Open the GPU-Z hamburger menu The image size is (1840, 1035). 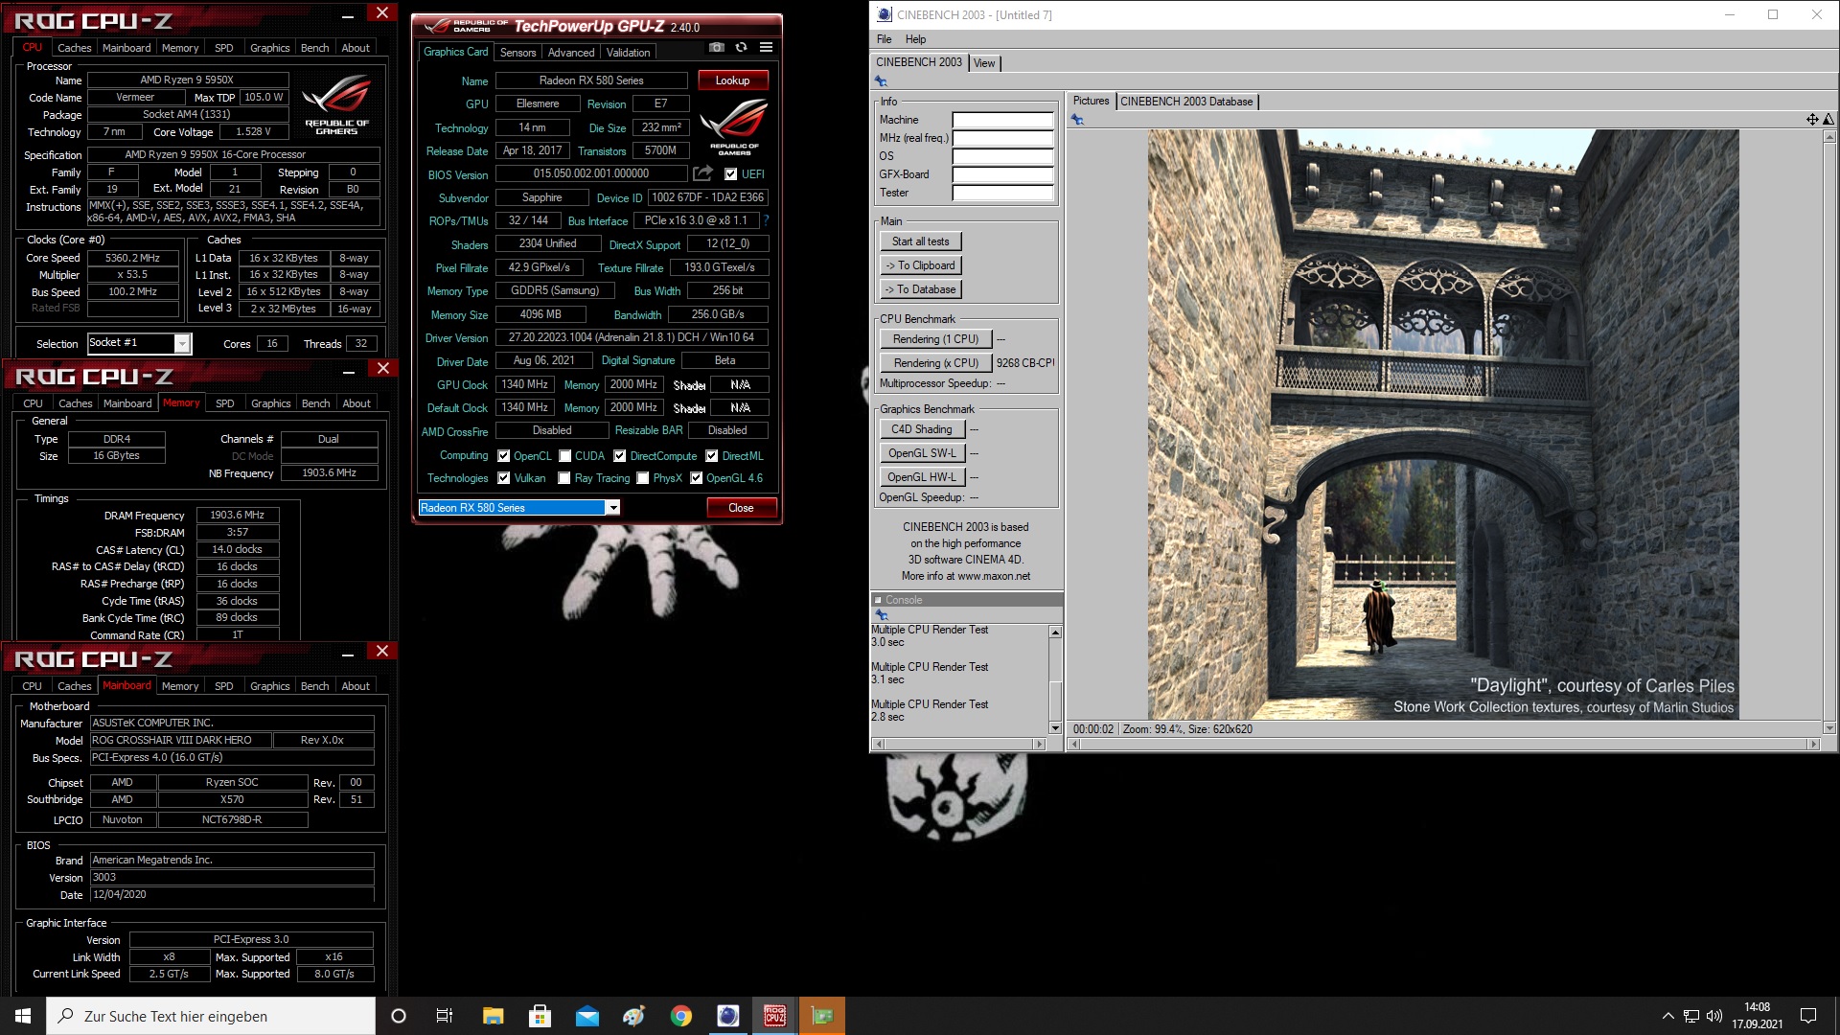tap(766, 48)
